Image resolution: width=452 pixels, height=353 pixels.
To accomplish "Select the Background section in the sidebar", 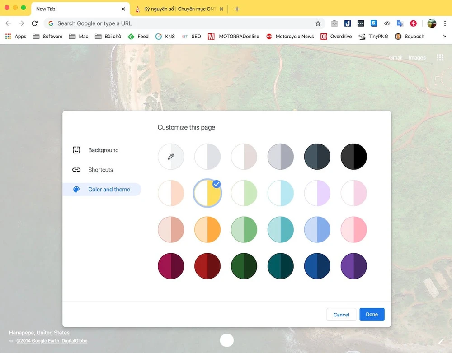I will (x=104, y=150).
